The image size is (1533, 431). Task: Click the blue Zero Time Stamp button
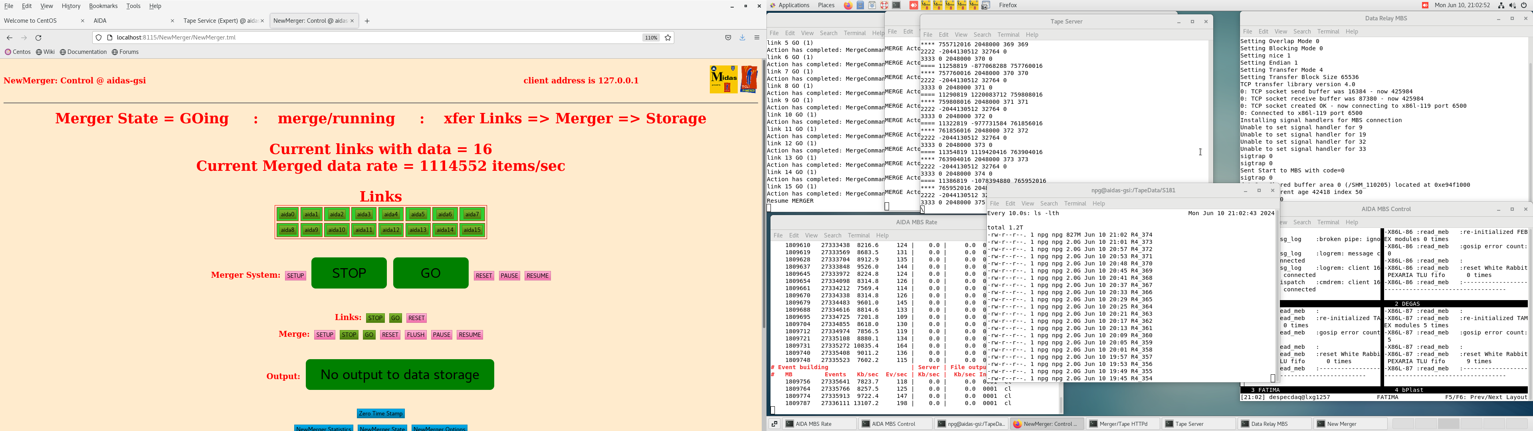pos(380,413)
